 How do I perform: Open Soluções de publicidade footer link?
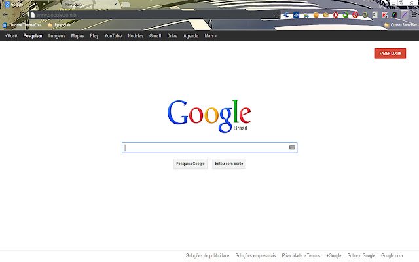click(208, 255)
